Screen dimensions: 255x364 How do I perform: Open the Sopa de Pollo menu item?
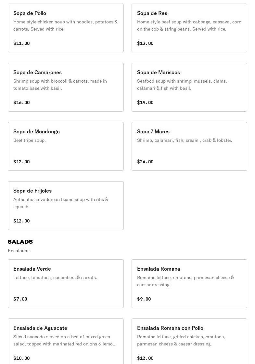(66, 28)
